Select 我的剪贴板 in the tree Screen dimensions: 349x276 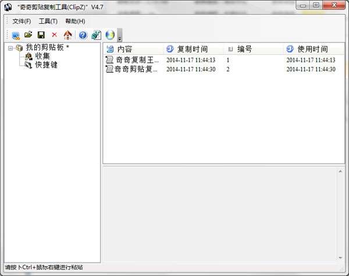(48, 47)
